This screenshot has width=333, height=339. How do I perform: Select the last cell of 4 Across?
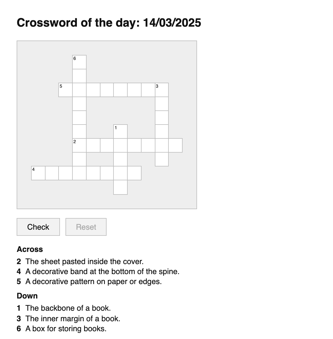click(134, 173)
